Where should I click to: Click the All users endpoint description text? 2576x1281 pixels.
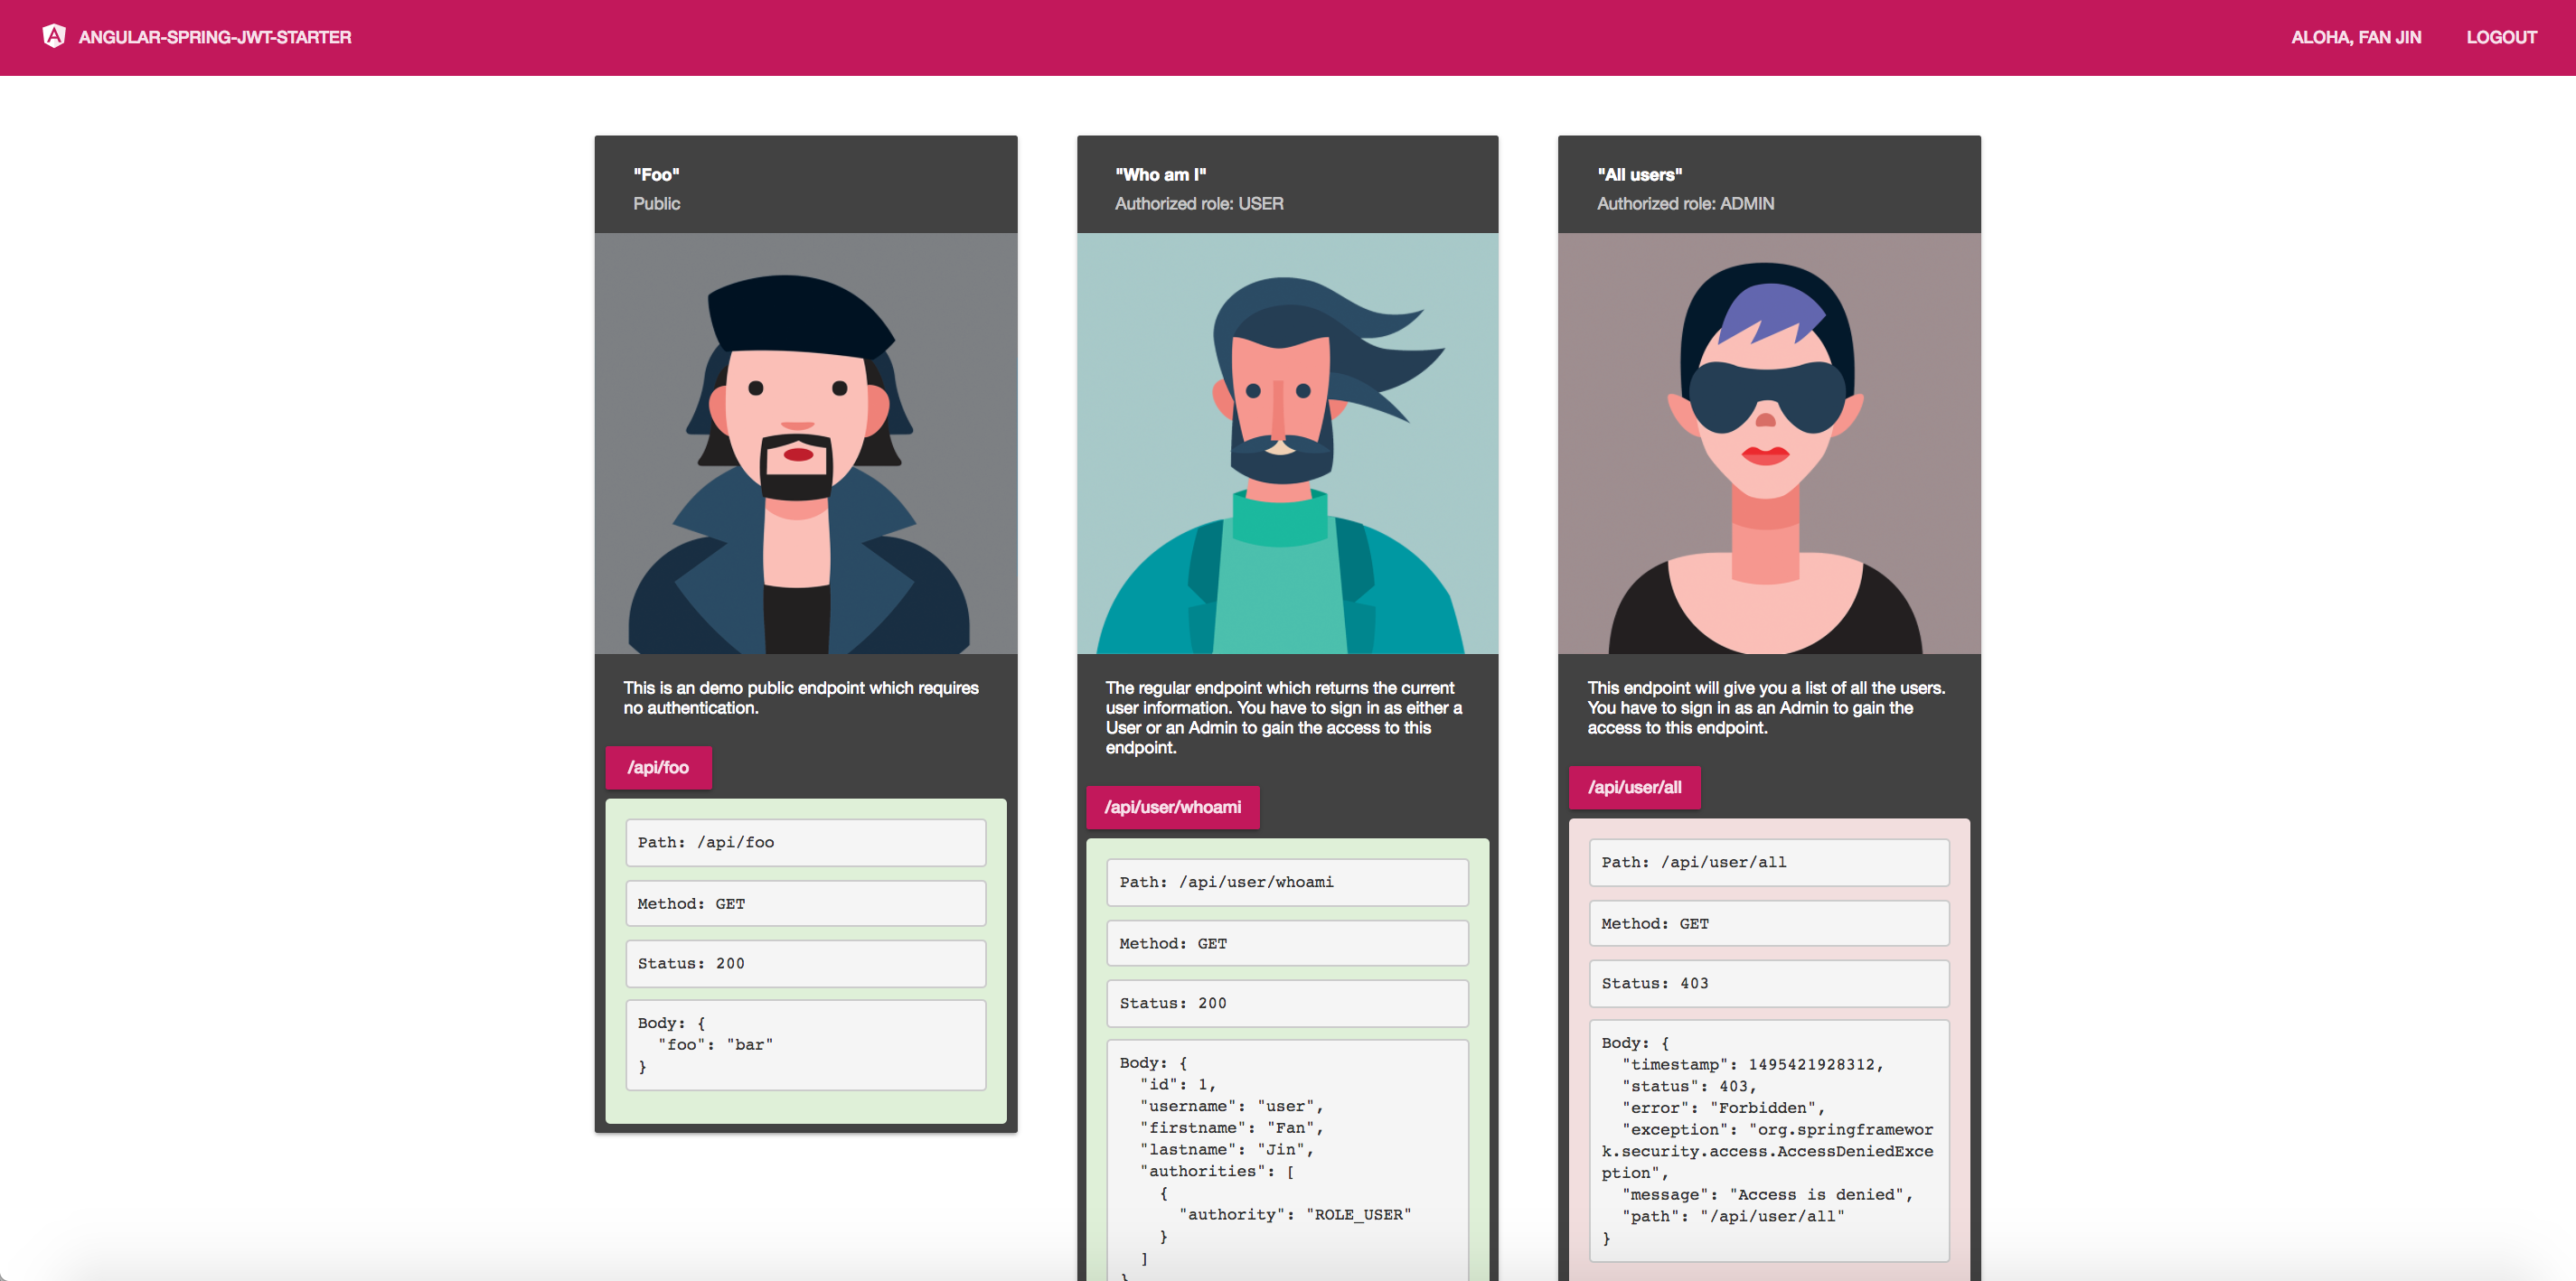pos(1765,707)
